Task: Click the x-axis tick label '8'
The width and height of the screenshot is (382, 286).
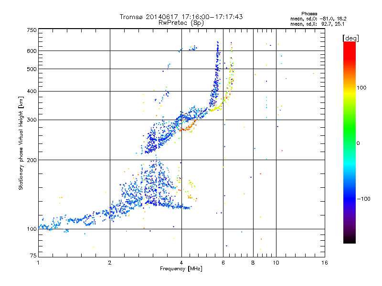Action: coord(253,263)
